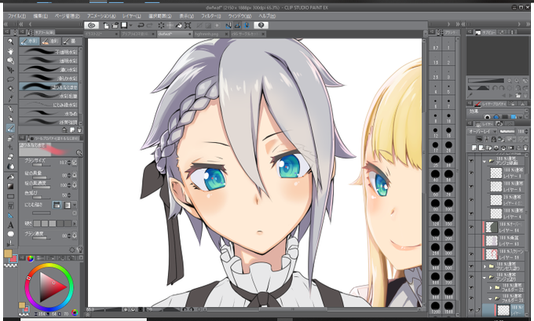Open the File menu
Viewport: 534px width, 321px height.
(x=16, y=16)
